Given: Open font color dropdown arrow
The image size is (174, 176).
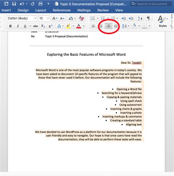Looking at the screenshot, I should click(x=84, y=26).
